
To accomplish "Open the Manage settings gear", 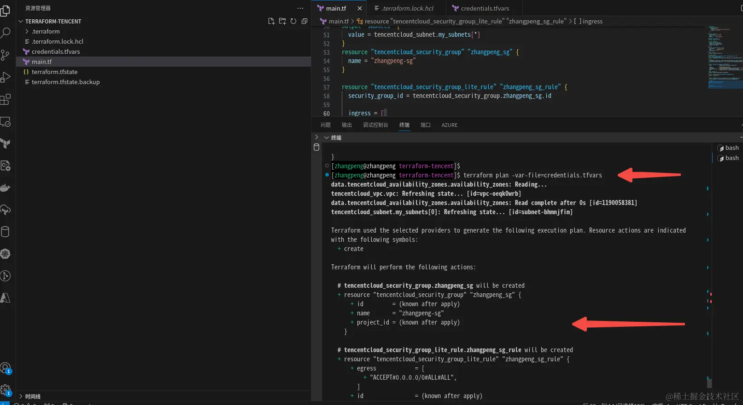I will (x=5, y=390).
